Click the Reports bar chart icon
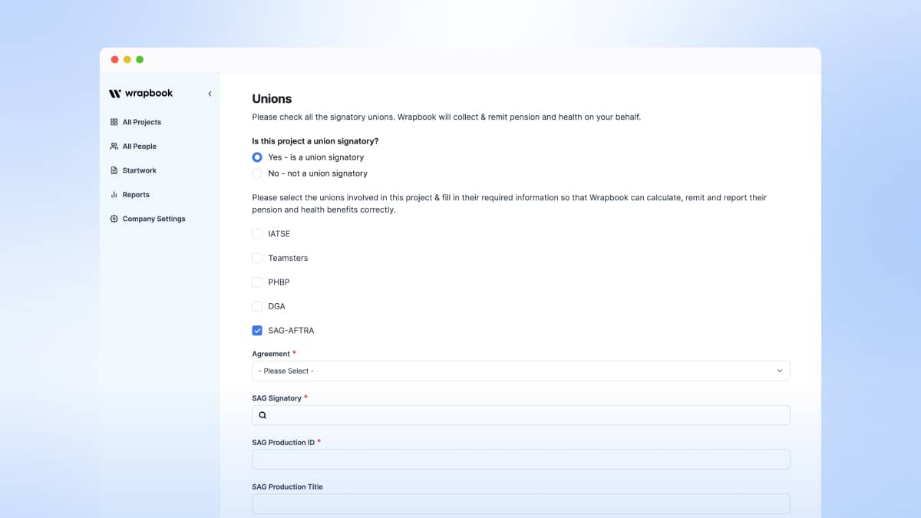The width and height of the screenshot is (921, 518). [x=114, y=195]
